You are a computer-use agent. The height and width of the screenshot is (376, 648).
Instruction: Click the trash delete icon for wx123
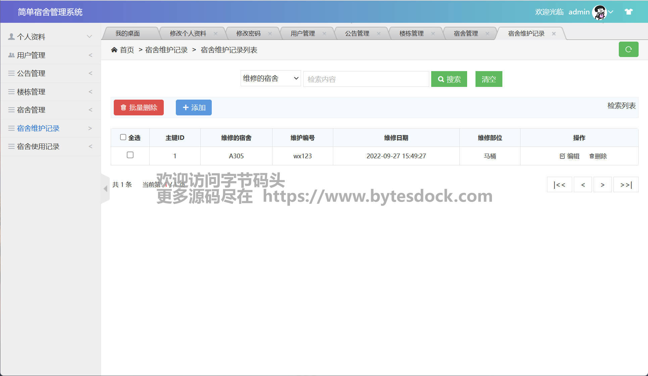click(x=592, y=156)
